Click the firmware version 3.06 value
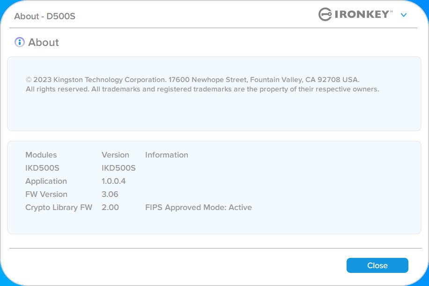 point(110,194)
